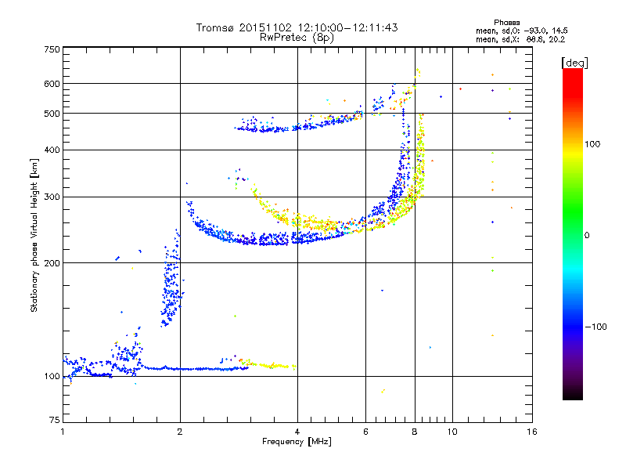Image resolution: width=626 pixels, height=470 pixels.
Task: Click the x-axis '2' tick label
Action: (x=180, y=432)
